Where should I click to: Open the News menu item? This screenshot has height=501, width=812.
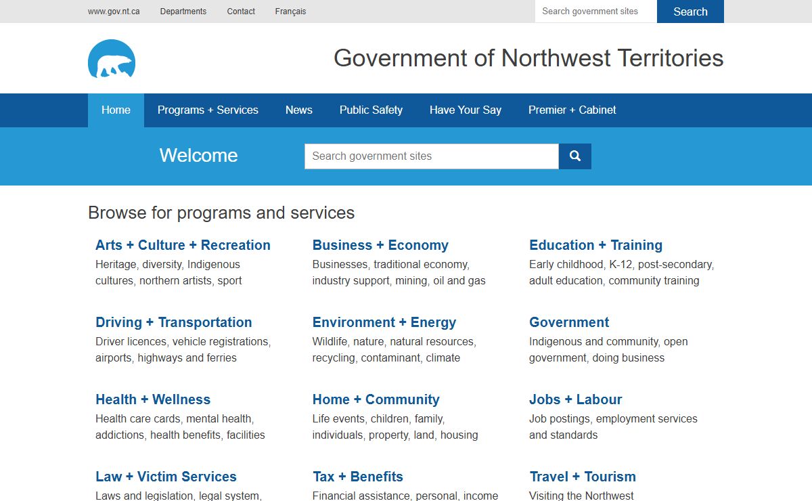click(299, 110)
